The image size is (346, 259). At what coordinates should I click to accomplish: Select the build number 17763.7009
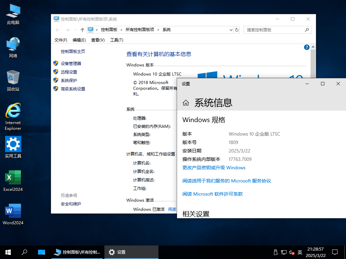coord(240,159)
